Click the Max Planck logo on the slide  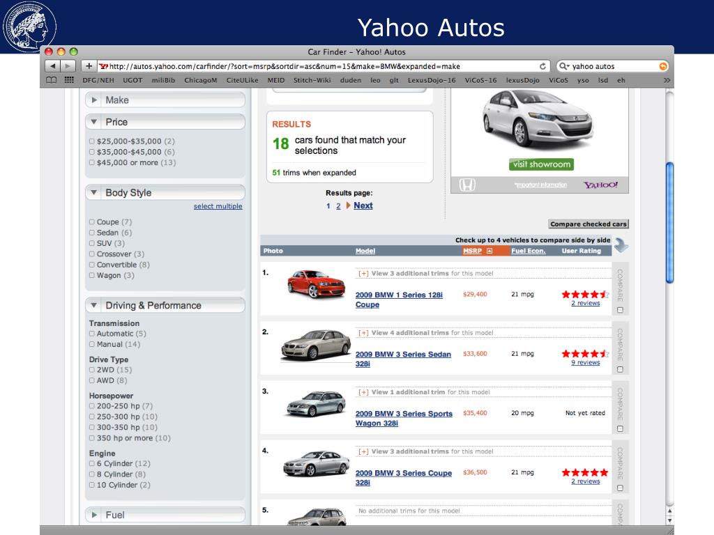(29, 26)
